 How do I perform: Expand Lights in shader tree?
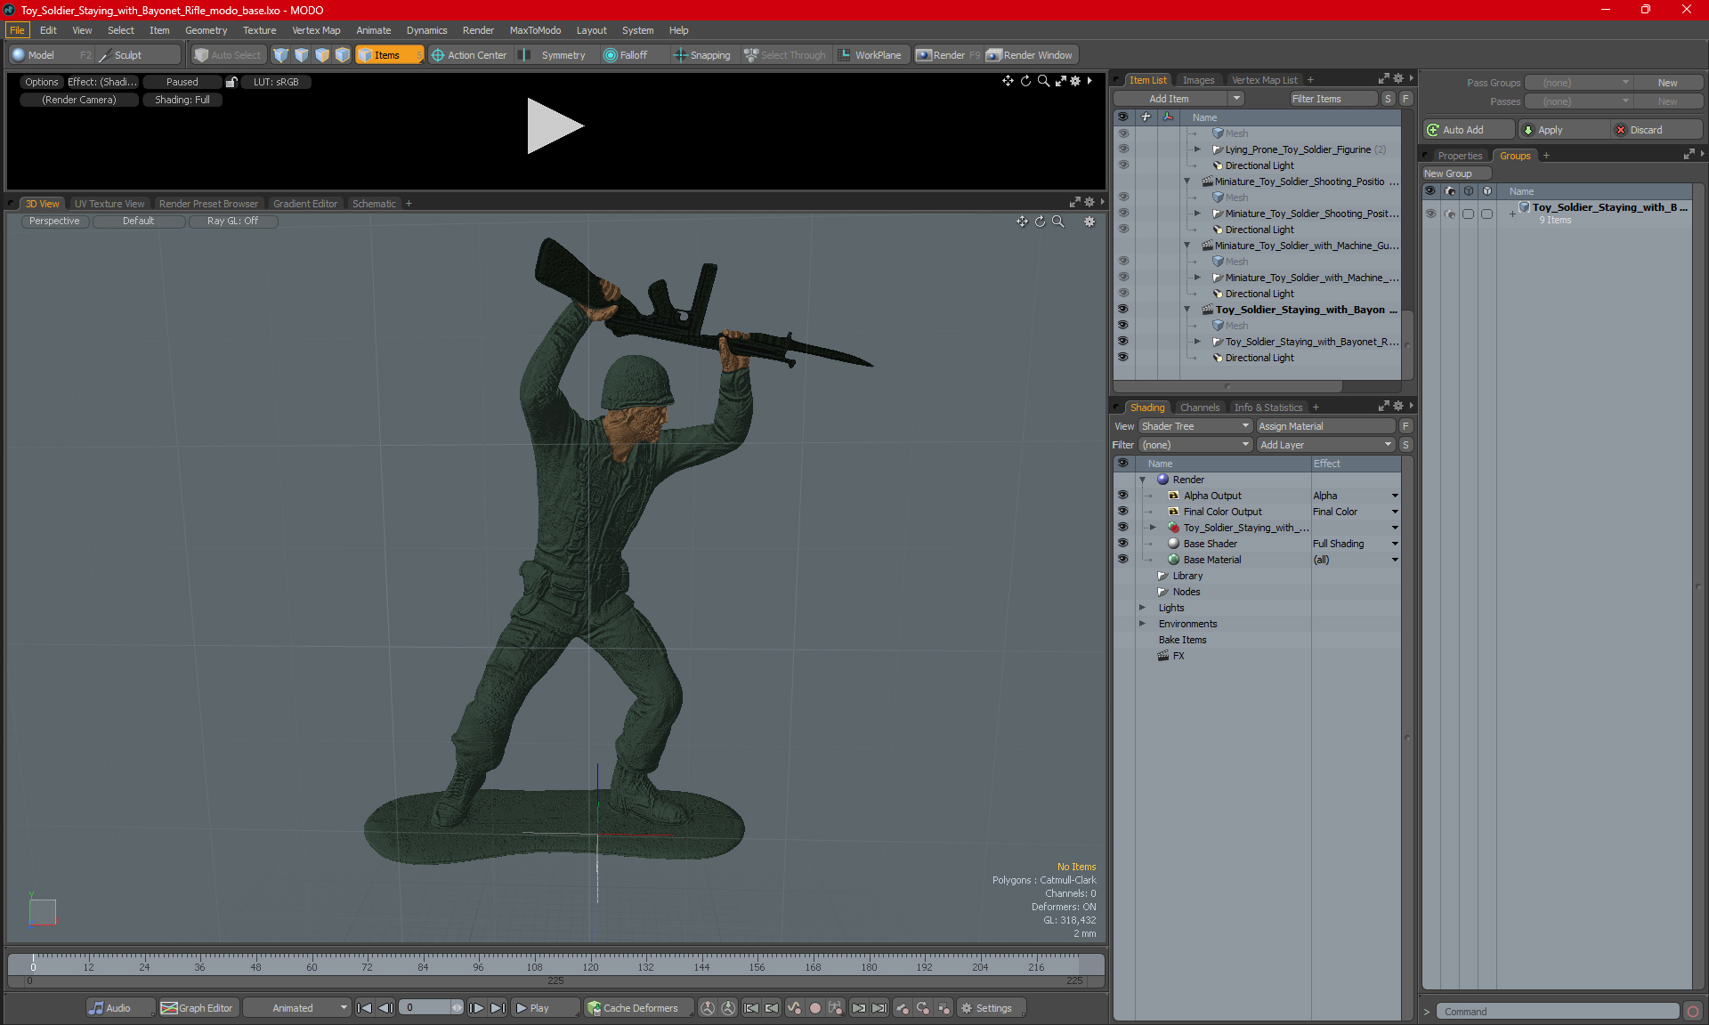[x=1143, y=608]
